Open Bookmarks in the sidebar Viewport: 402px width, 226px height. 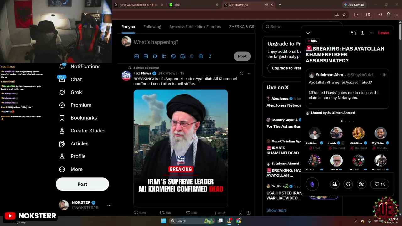click(x=78, y=118)
